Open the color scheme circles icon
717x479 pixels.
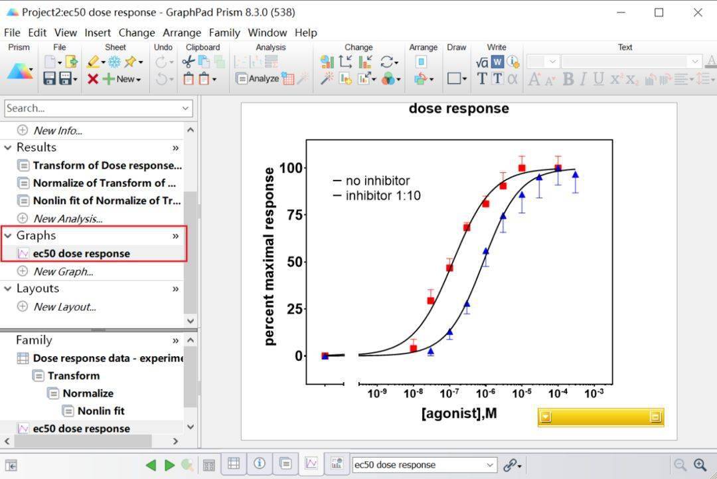pos(388,78)
